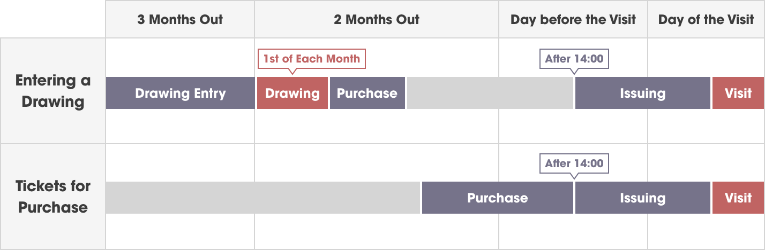Screen dimensions: 765x250
Task: Click the Drawing Entry bar
Action: 180,93
